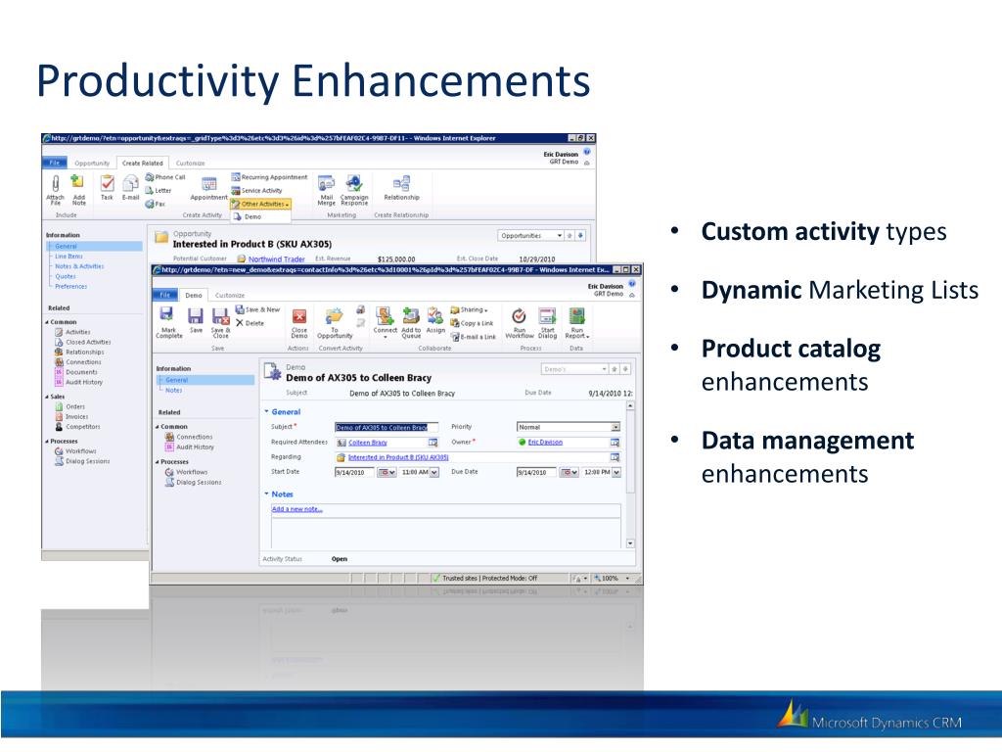This screenshot has height=752, width=1002.
Task: Click the Mark Complete icon
Action: coord(168,322)
